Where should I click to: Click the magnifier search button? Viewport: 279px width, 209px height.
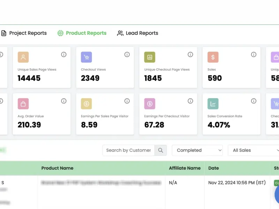tap(160, 150)
